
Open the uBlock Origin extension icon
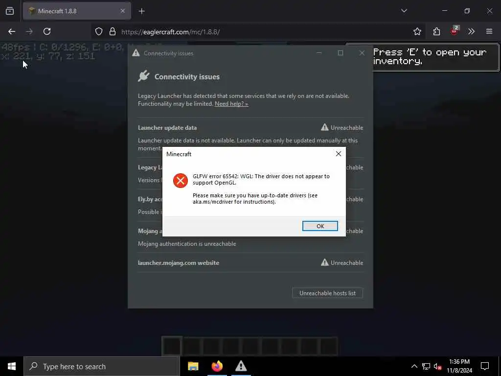click(455, 31)
